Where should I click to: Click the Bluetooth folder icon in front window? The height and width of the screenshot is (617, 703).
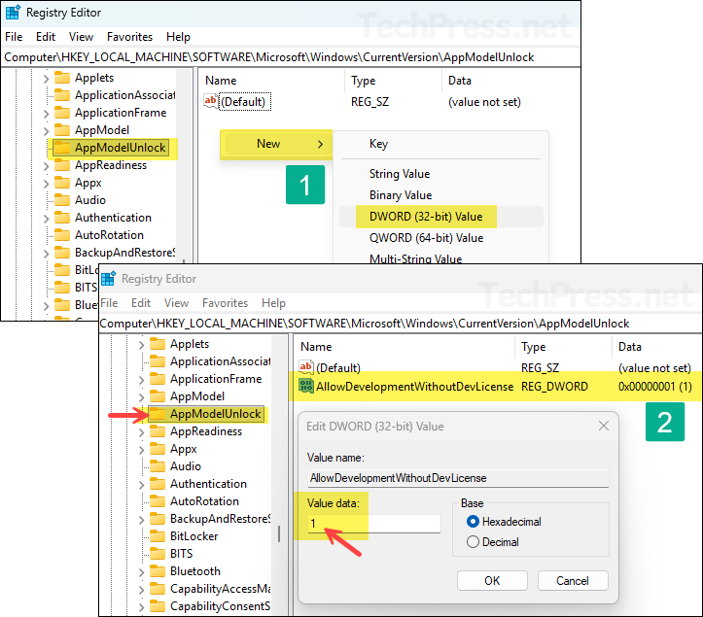click(158, 571)
